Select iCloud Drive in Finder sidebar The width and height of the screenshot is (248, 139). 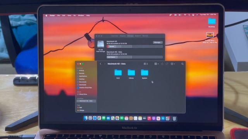click(x=83, y=94)
